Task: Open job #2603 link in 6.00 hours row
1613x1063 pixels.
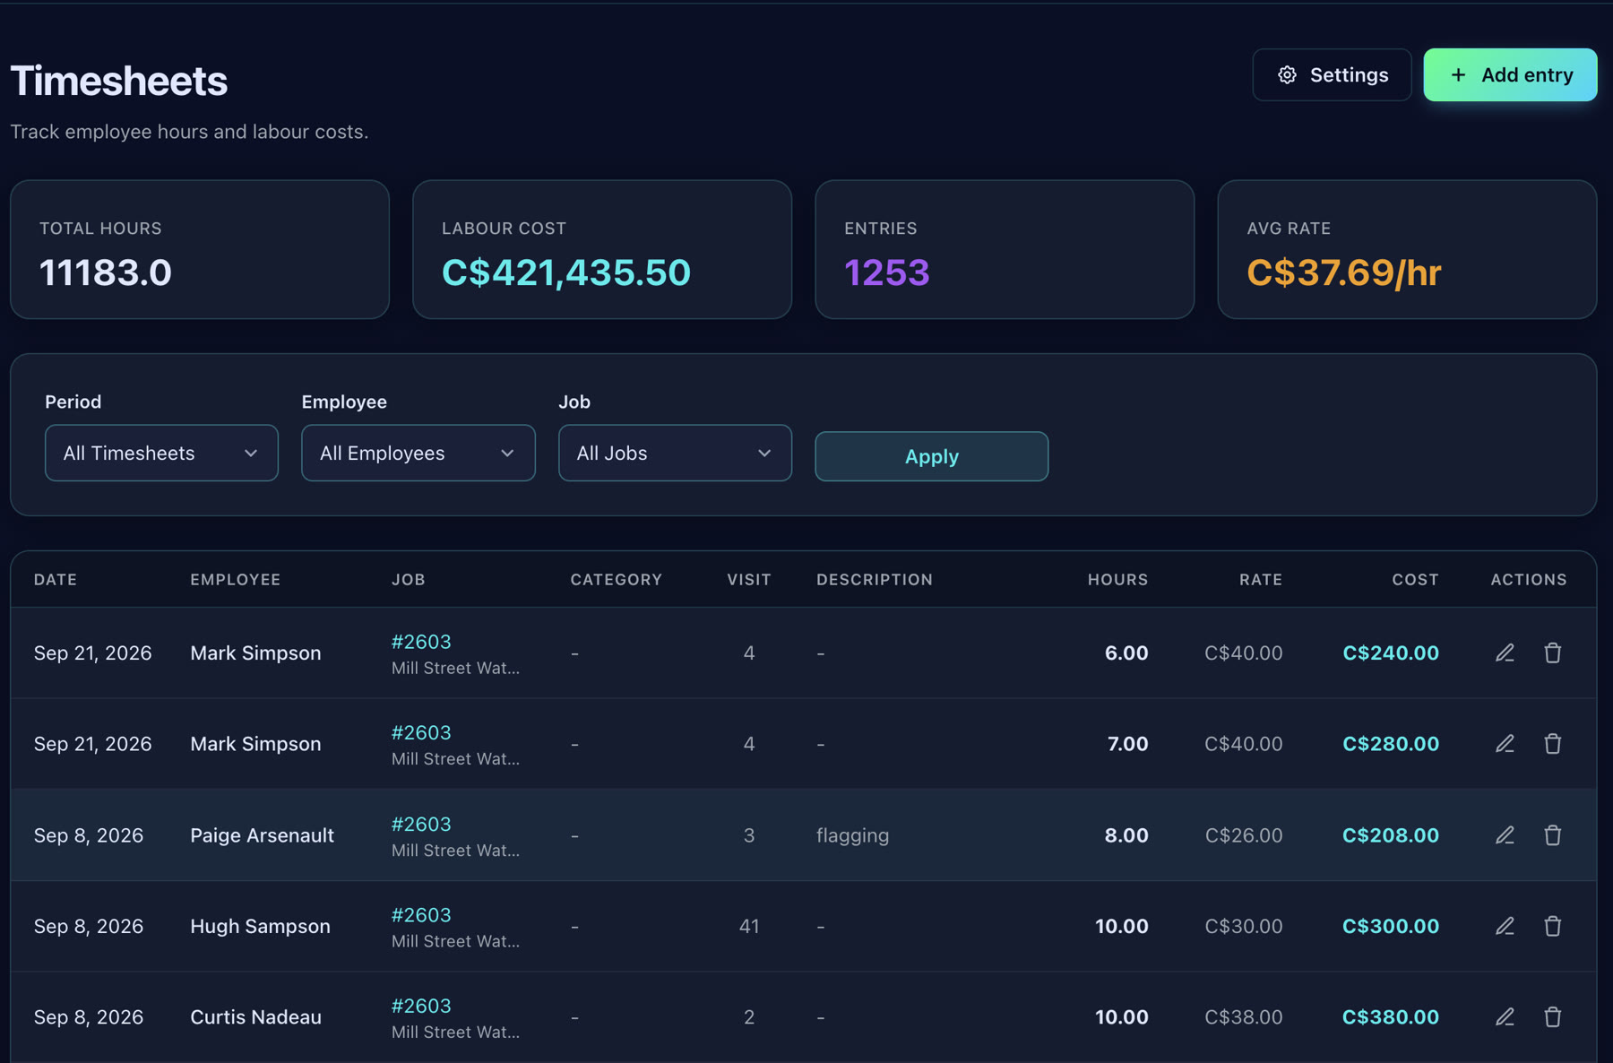Action: [x=421, y=642]
